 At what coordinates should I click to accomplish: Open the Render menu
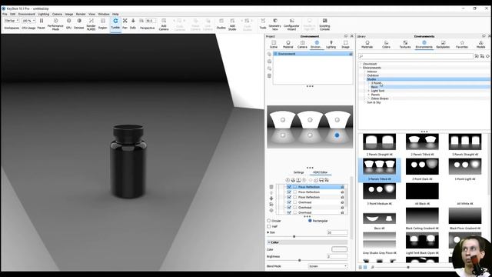point(81,14)
